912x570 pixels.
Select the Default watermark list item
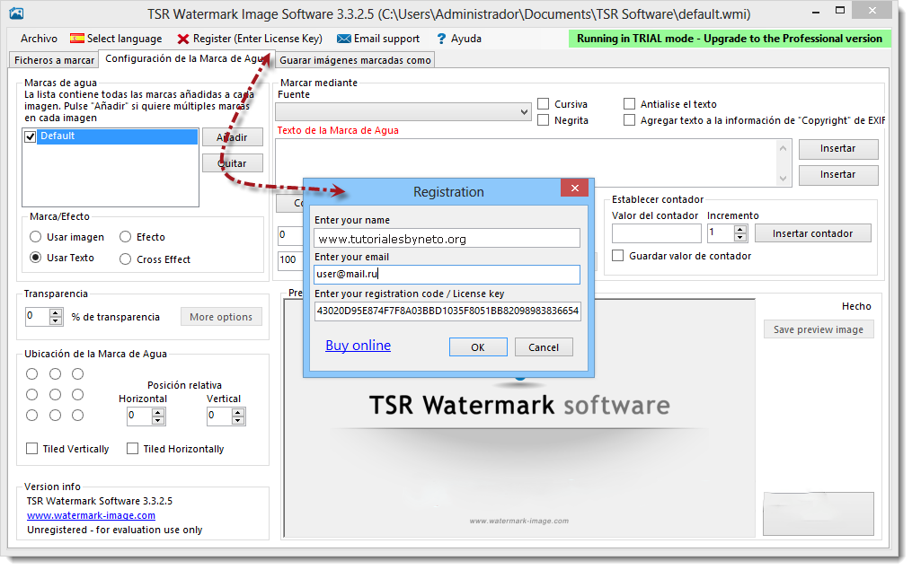coord(117,136)
